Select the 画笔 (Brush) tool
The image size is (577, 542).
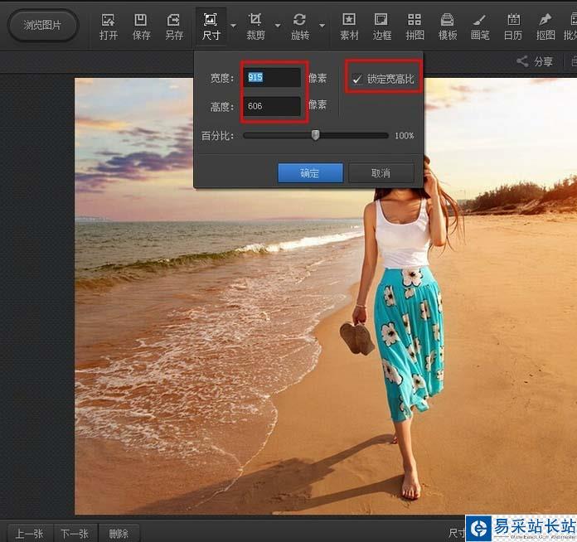pyautogui.click(x=480, y=26)
